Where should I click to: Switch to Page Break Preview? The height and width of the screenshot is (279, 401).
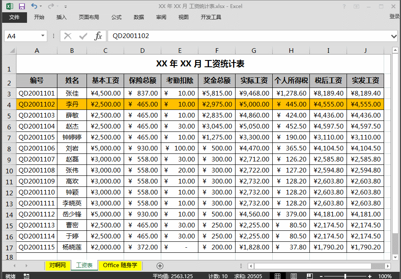click(x=310, y=276)
